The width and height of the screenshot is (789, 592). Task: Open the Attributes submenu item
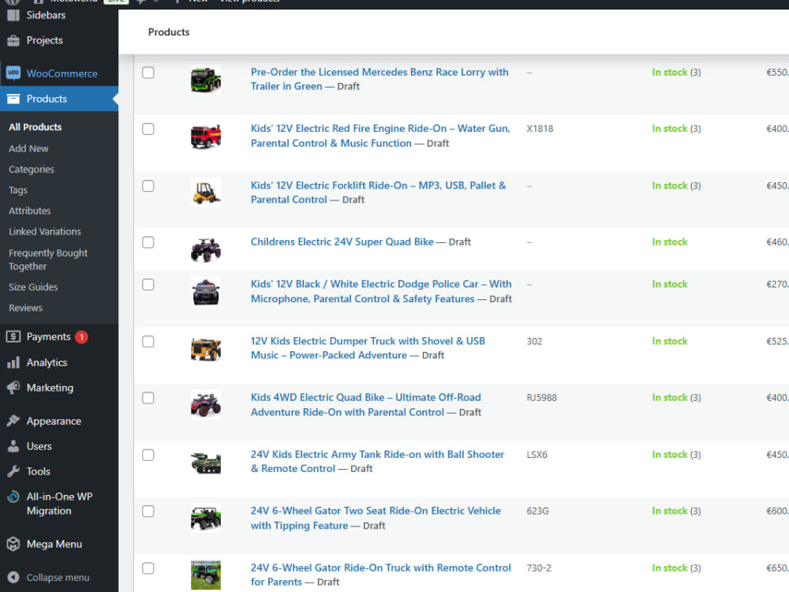click(30, 211)
